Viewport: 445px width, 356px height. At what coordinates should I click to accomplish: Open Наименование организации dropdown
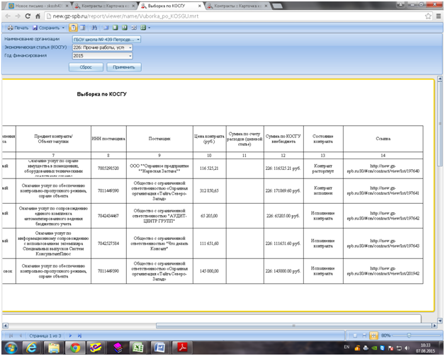[x=106, y=40]
